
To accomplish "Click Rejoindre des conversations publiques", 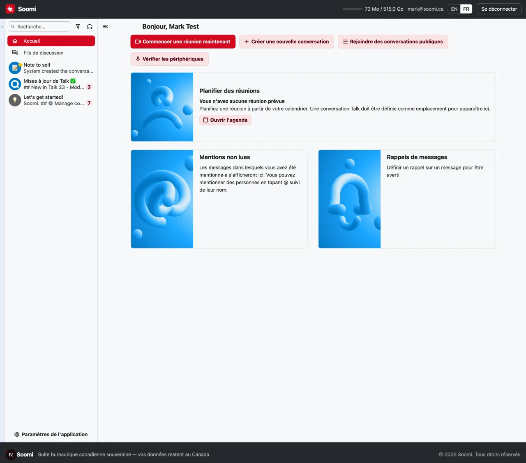I will point(393,42).
